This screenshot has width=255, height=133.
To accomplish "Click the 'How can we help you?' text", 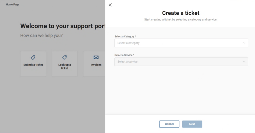I will [41, 35].
